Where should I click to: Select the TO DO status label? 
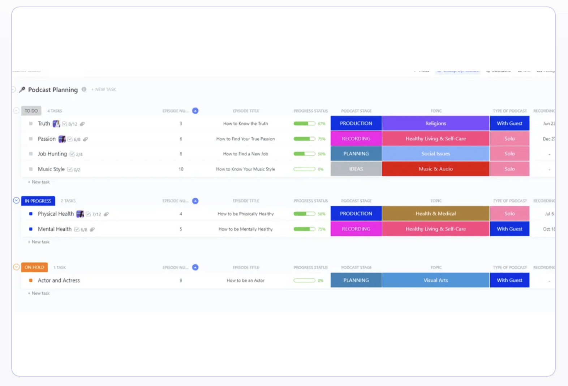tap(31, 111)
